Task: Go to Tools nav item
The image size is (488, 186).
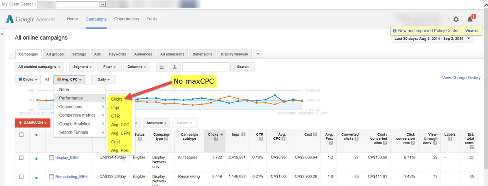Action: pos(152,19)
